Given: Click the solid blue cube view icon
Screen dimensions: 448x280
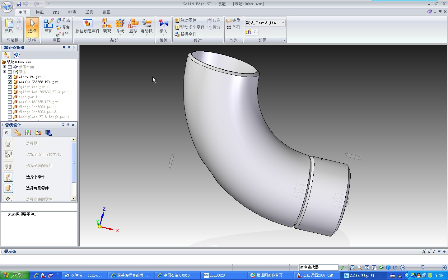Looking at the screenshot, I should (388, 268).
